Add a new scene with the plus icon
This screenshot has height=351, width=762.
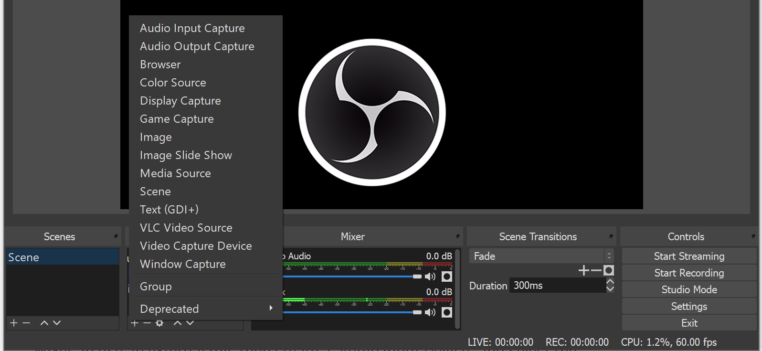tap(14, 323)
